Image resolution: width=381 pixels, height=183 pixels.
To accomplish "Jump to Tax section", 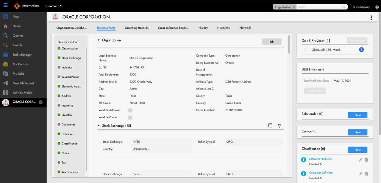I will click(64, 163).
